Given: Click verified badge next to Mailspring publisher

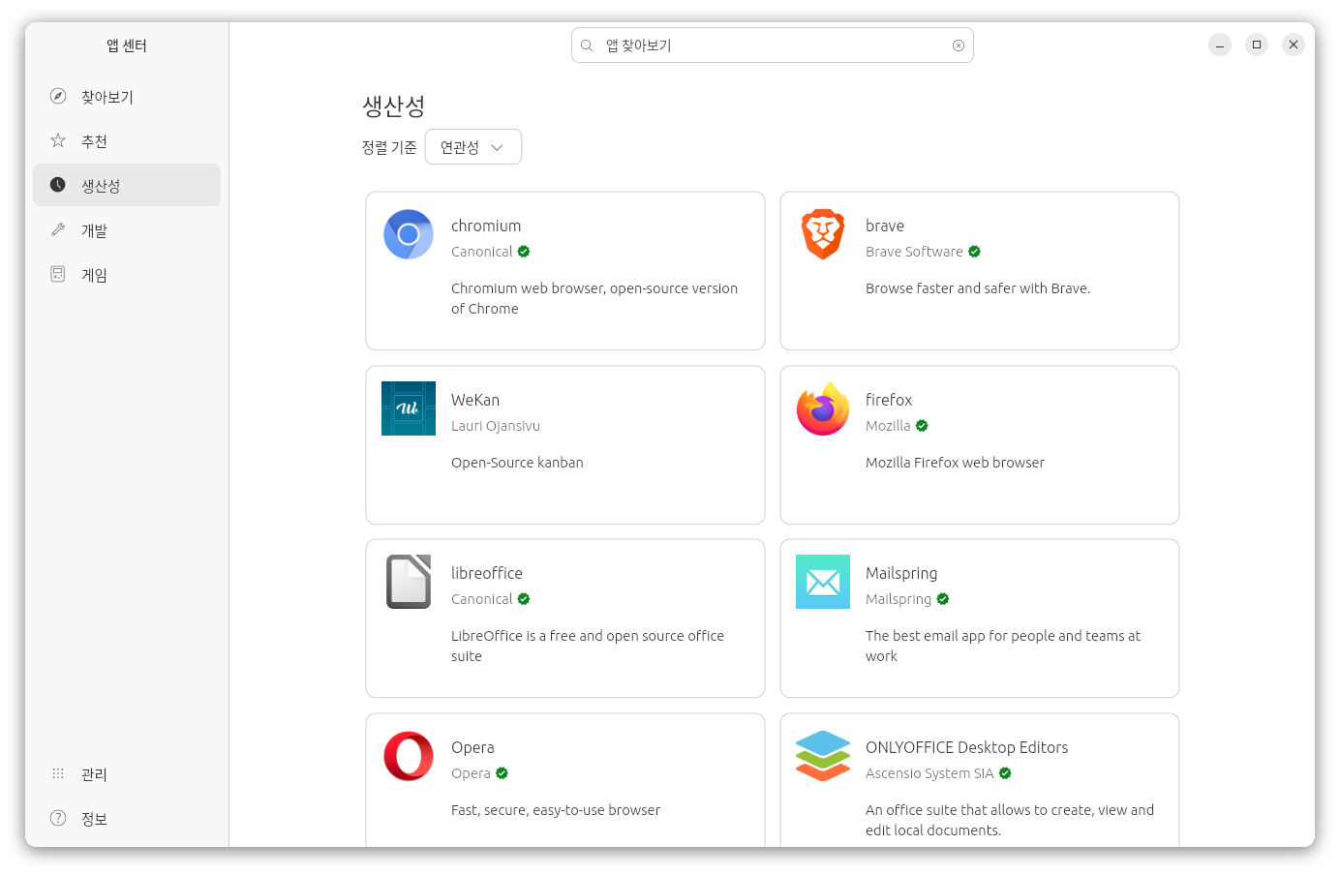Looking at the screenshot, I should [943, 599].
